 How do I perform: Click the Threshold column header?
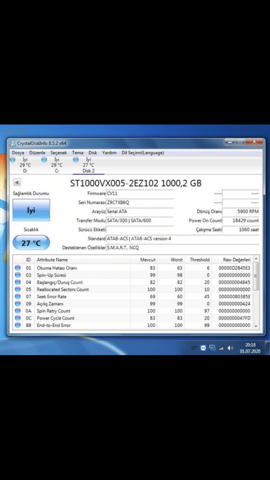pyautogui.click(x=198, y=260)
